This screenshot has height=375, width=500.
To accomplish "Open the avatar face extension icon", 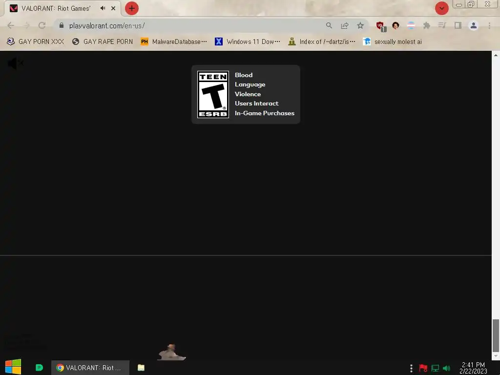I will point(396,25).
